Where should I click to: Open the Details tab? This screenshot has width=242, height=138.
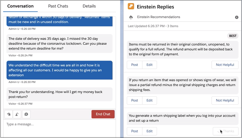coord(89,6)
